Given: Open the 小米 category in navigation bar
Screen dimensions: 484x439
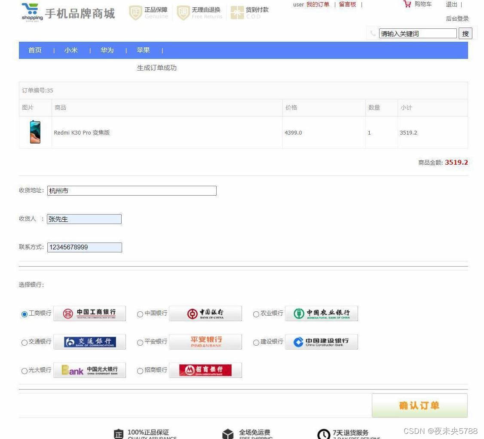Looking at the screenshot, I should (x=71, y=50).
